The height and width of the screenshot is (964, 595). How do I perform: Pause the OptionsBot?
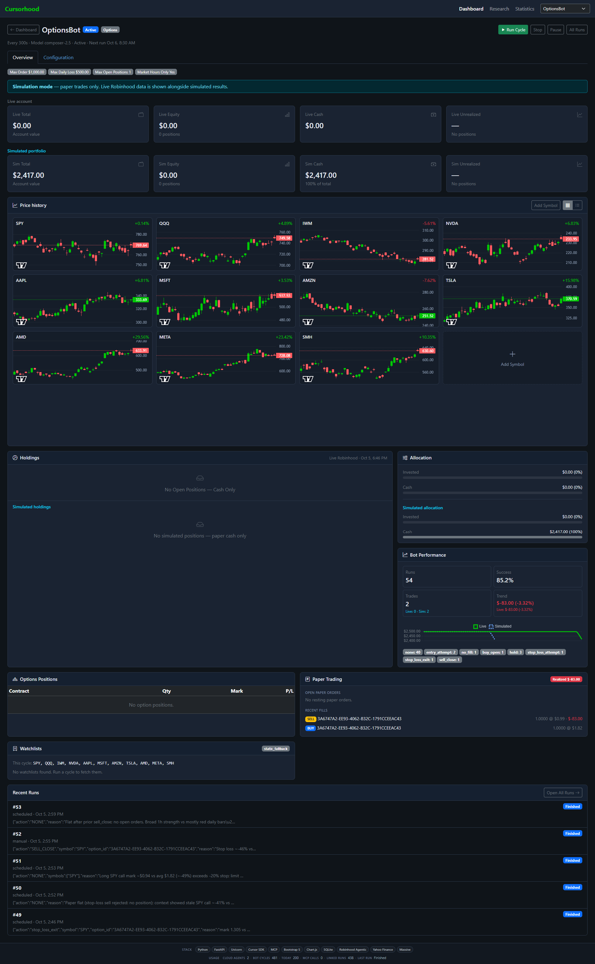click(x=555, y=30)
